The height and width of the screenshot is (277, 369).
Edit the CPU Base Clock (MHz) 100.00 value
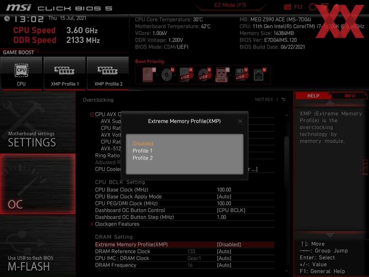(x=224, y=190)
